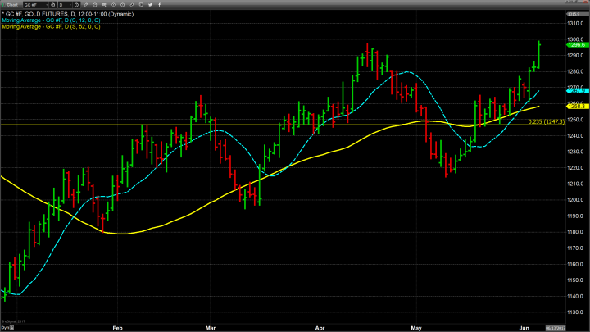This screenshot has width=590, height=332.
Task: Click the Chart label icon in toolbar
Action: [x=8, y=4]
